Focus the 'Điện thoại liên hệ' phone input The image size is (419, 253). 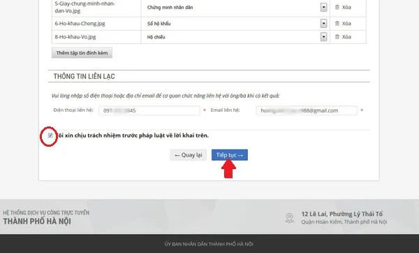(149, 110)
